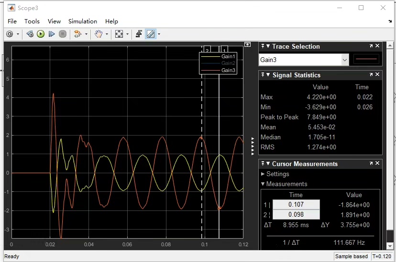The image size is (396, 262).
Task: Click the Ready status text
Action: pyautogui.click(x=11, y=256)
